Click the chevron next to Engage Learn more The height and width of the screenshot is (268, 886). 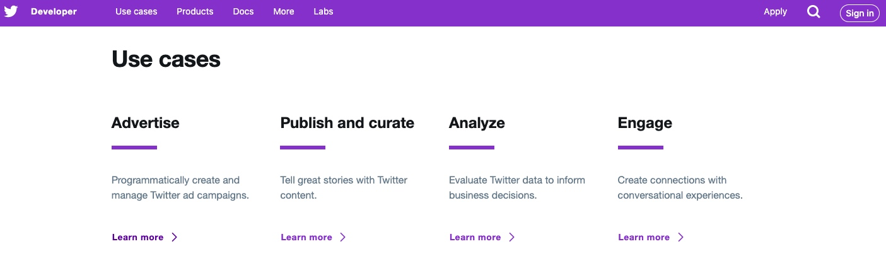(681, 237)
